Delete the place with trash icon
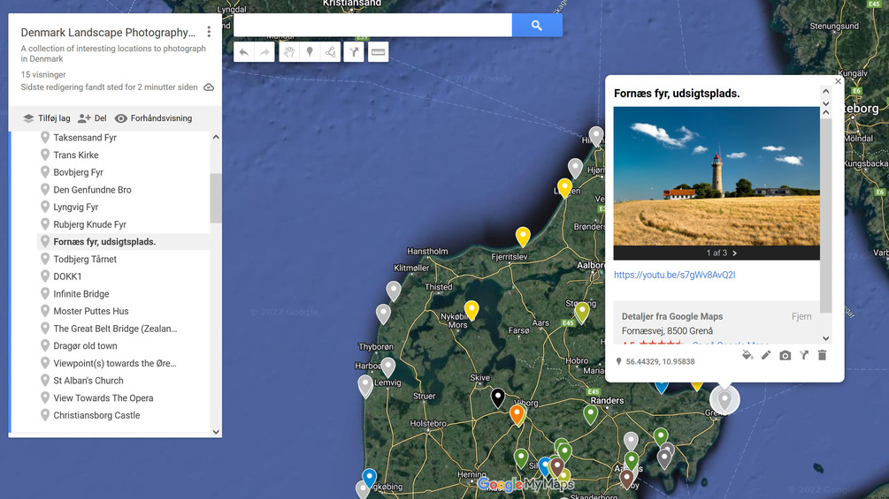 coord(822,355)
